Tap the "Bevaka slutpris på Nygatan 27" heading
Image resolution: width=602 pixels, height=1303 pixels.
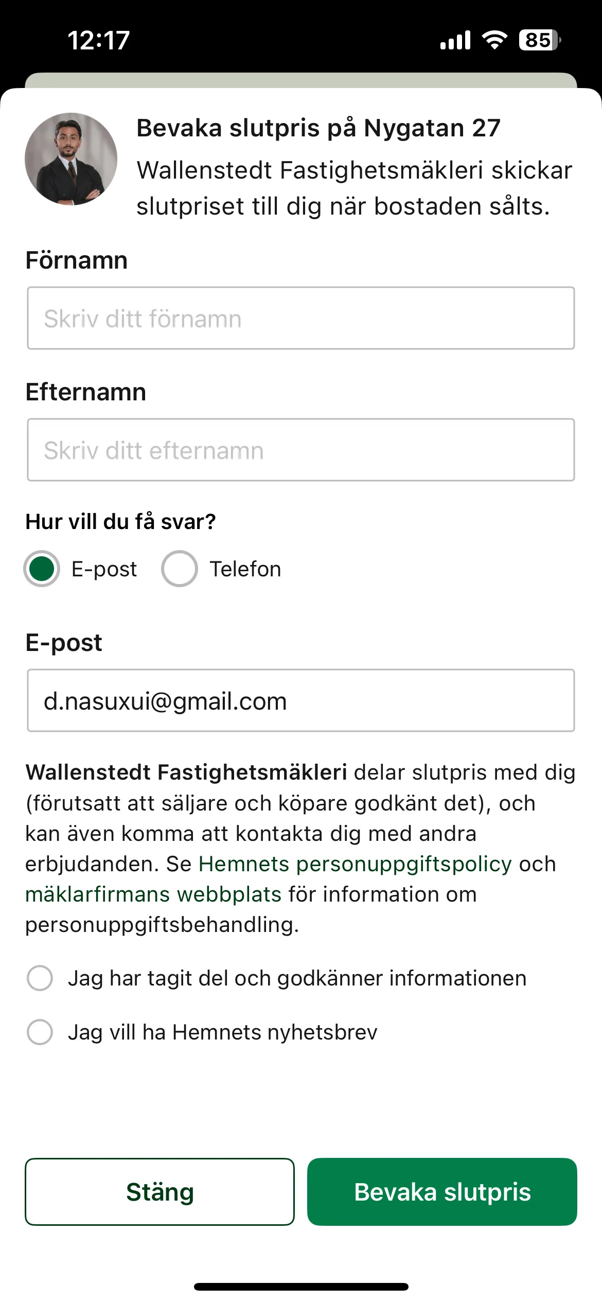point(318,128)
